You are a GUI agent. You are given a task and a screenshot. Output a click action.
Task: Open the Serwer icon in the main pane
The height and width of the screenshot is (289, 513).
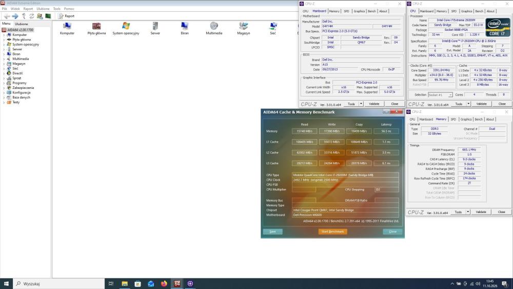[155, 28]
